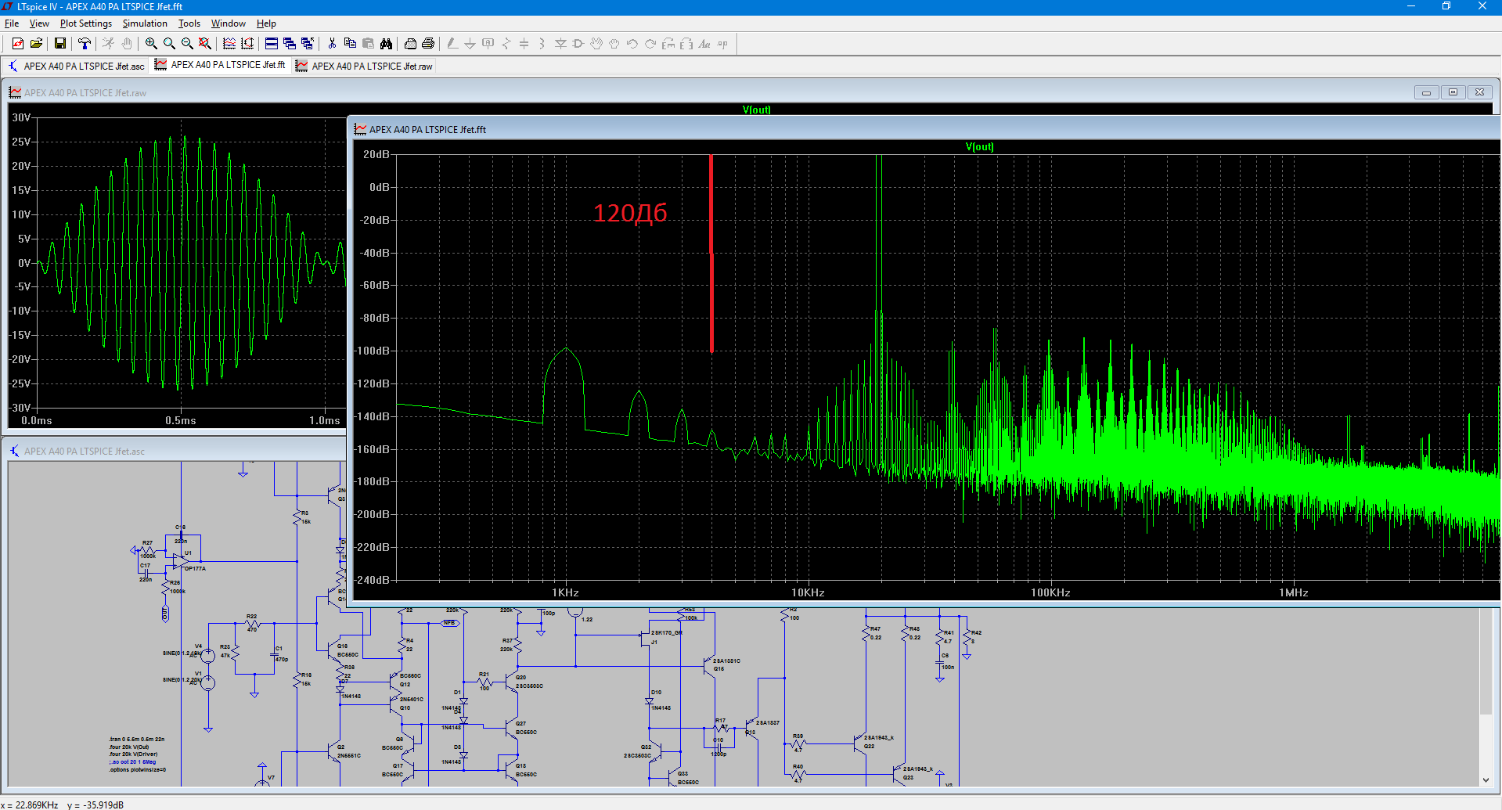Click the Jfet.fft plot window title bar
This screenshot has height=810, width=1502.
pyautogui.click(x=924, y=129)
